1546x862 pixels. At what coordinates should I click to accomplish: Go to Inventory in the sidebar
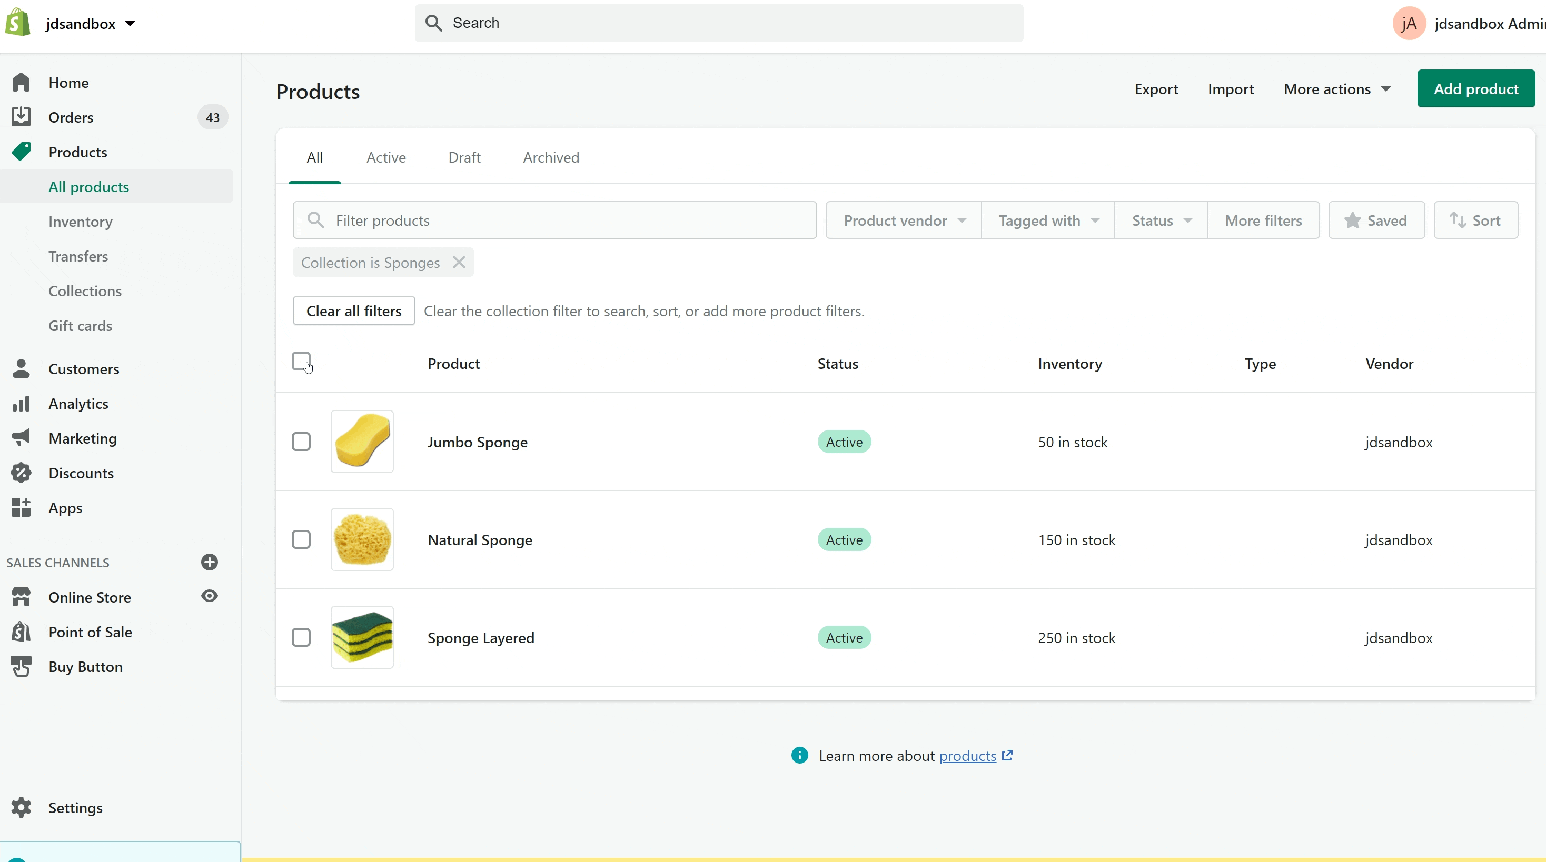tap(81, 222)
